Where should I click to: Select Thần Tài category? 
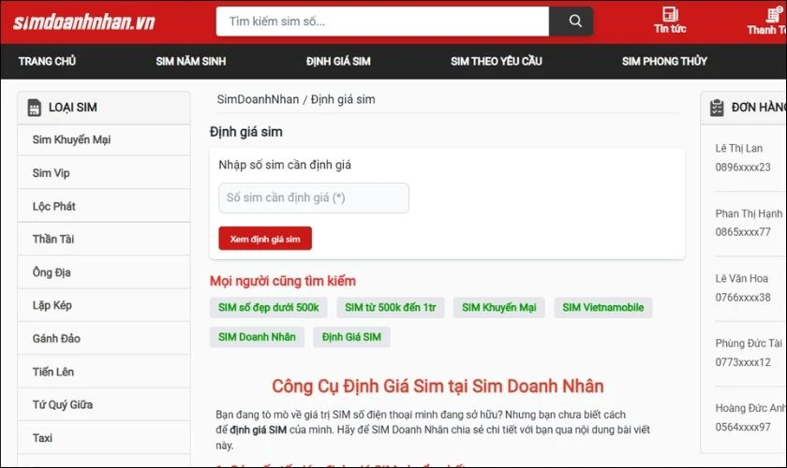[104, 239]
